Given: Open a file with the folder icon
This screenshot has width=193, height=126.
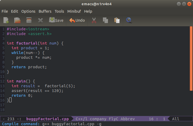Looking at the screenshot, I should point(17,20).
